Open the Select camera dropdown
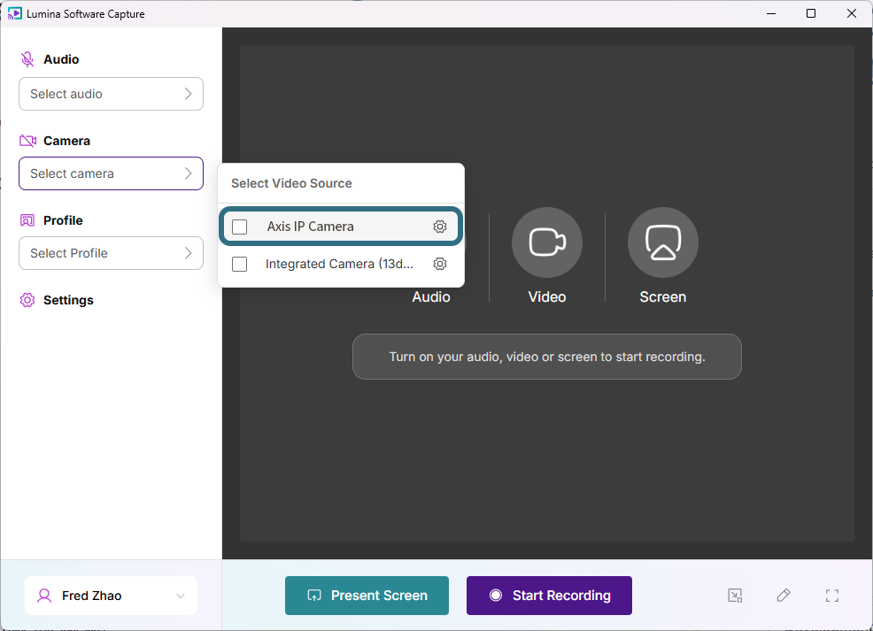873x631 pixels. pyautogui.click(x=111, y=173)
